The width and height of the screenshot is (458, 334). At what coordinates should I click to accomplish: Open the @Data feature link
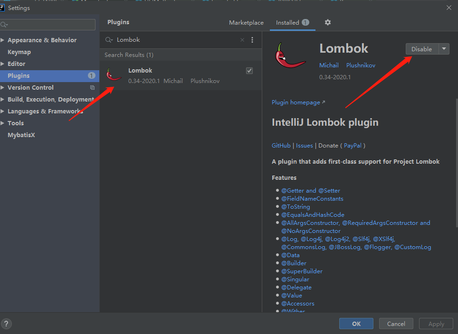pyautogui.click(x=290, y=255)
